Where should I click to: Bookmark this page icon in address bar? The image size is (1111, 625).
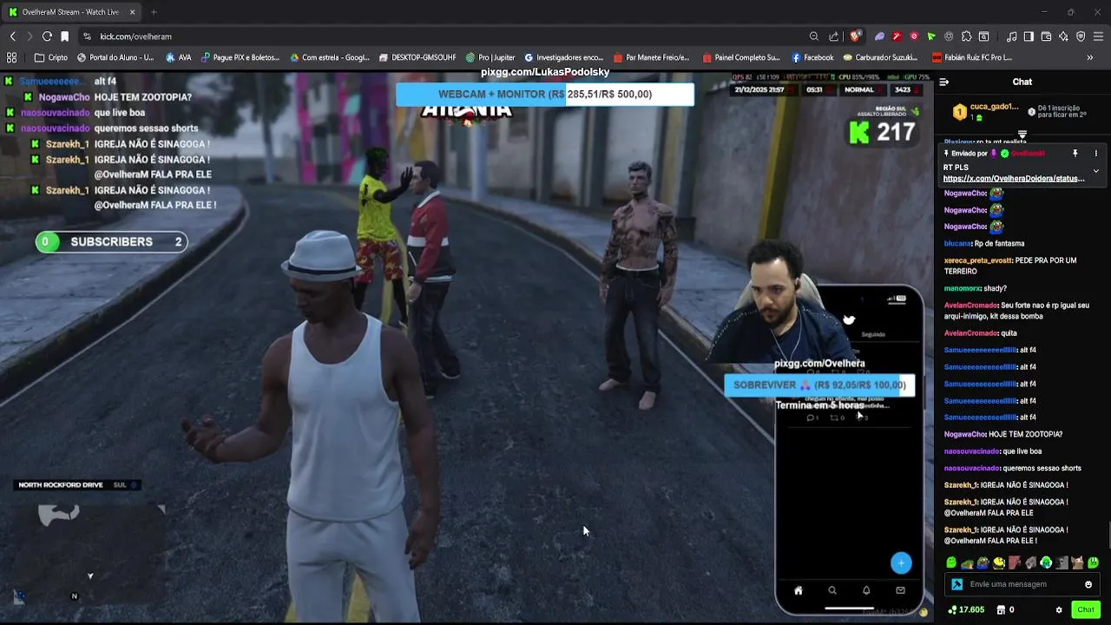click(64, 36)
